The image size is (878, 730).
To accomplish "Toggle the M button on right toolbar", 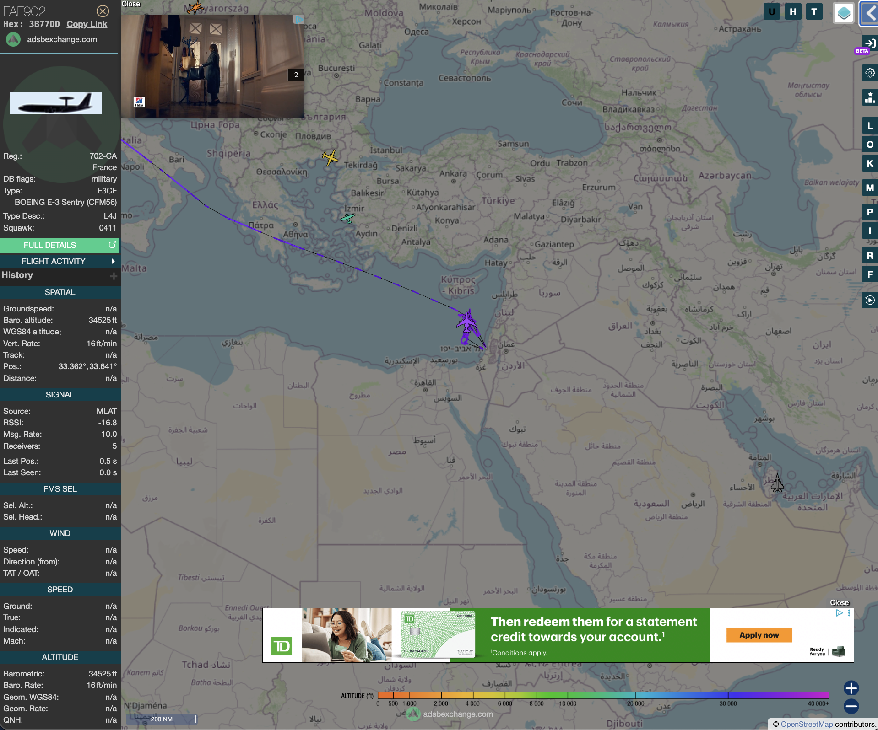I will (x=870, y=188).
